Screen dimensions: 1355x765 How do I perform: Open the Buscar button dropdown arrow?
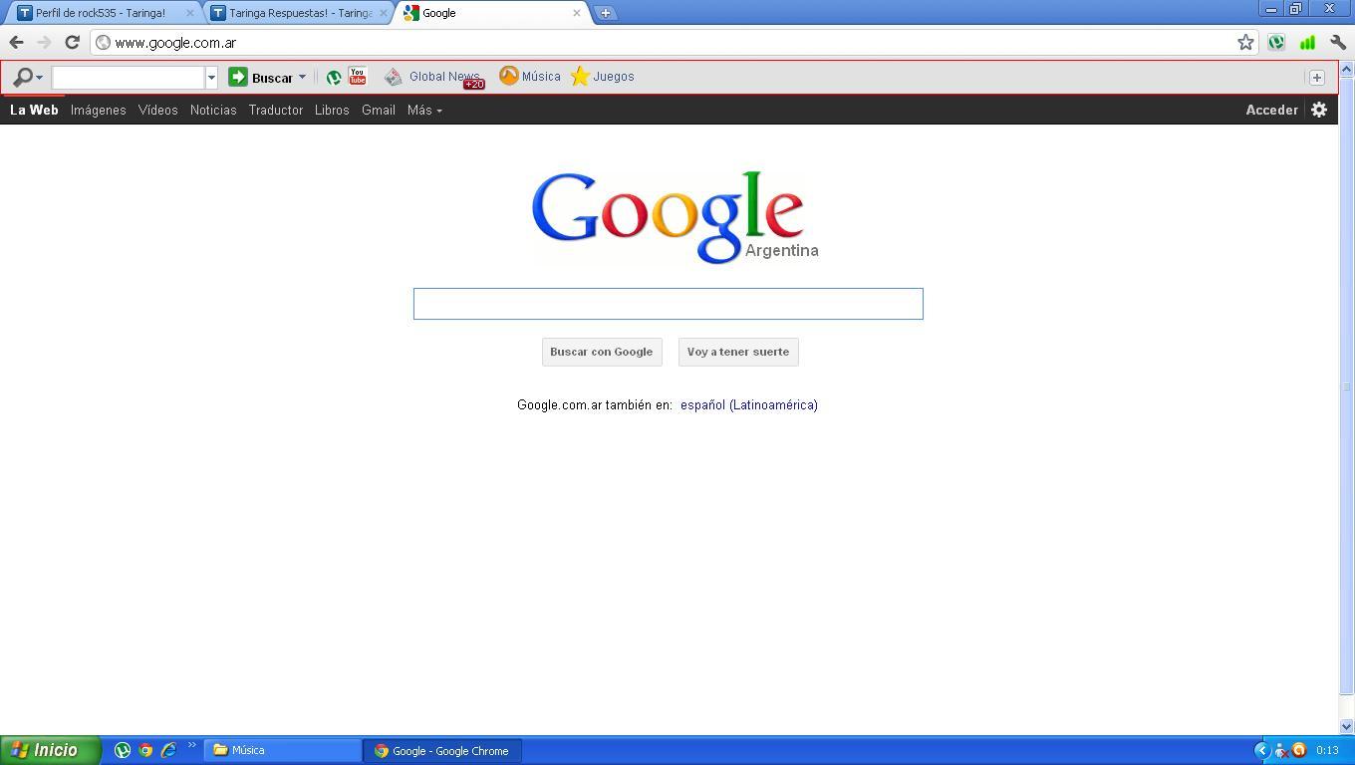point(302,77)
